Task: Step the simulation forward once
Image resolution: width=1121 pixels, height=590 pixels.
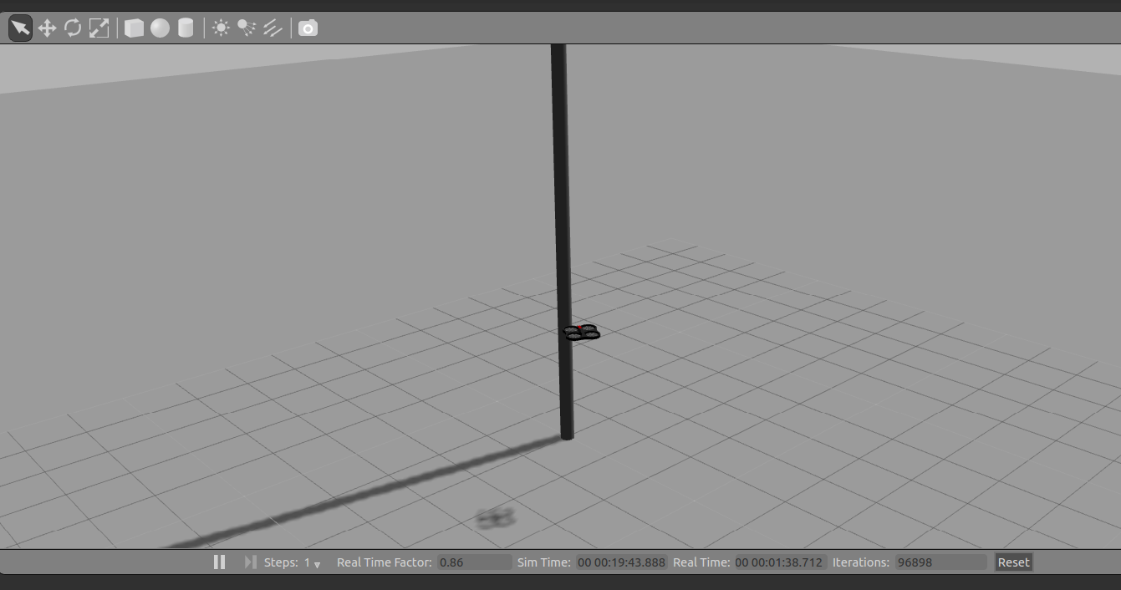Action: coord(250,562)
